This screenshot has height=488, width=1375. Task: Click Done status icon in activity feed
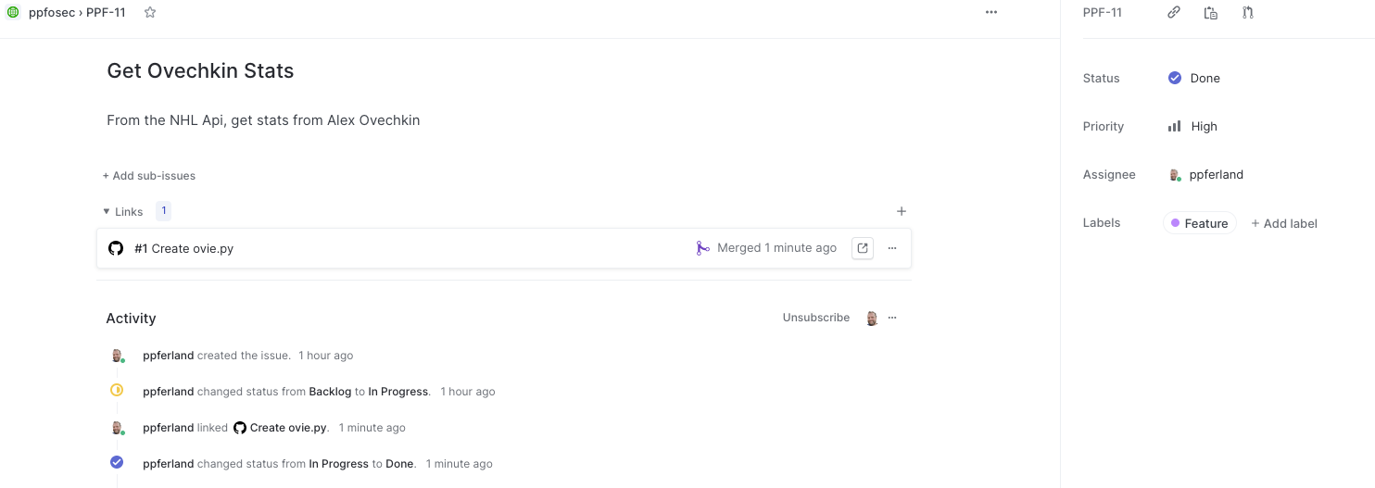coord(117,462)
